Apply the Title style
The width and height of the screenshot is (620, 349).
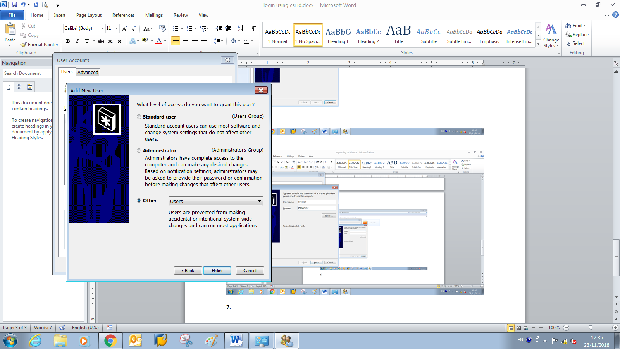coord(399,35)
